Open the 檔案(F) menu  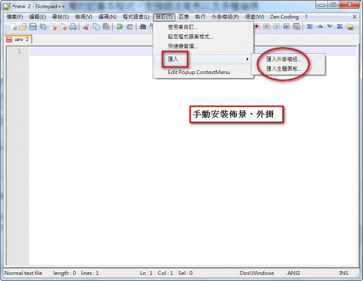[15, 17]
